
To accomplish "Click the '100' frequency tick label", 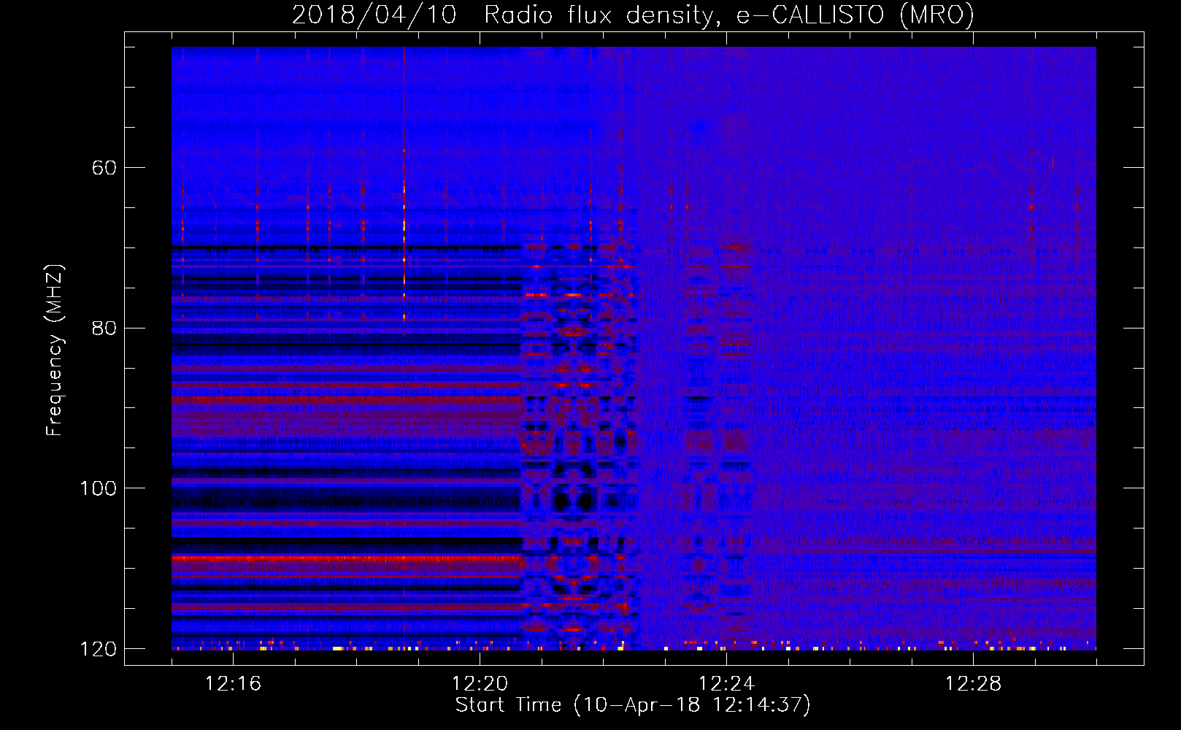I will tap(98, 488).
